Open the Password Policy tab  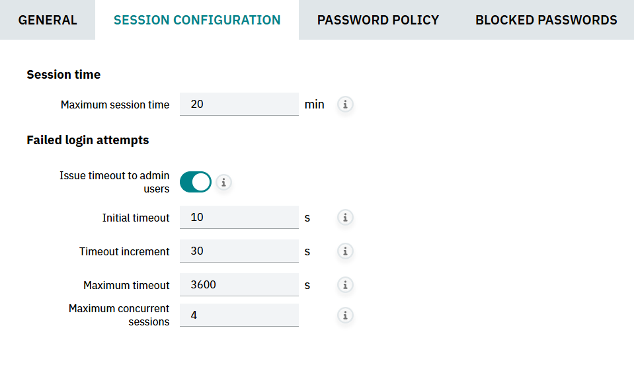coord(378,20)
